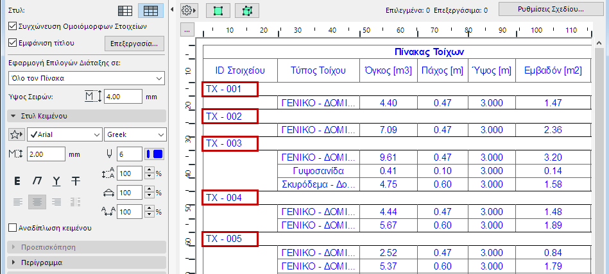Click the volume value 7.09 cell

(x=388, y=130)
